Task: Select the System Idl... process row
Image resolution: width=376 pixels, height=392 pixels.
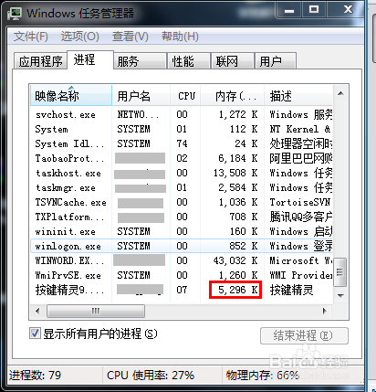Action: pos(182,143)
